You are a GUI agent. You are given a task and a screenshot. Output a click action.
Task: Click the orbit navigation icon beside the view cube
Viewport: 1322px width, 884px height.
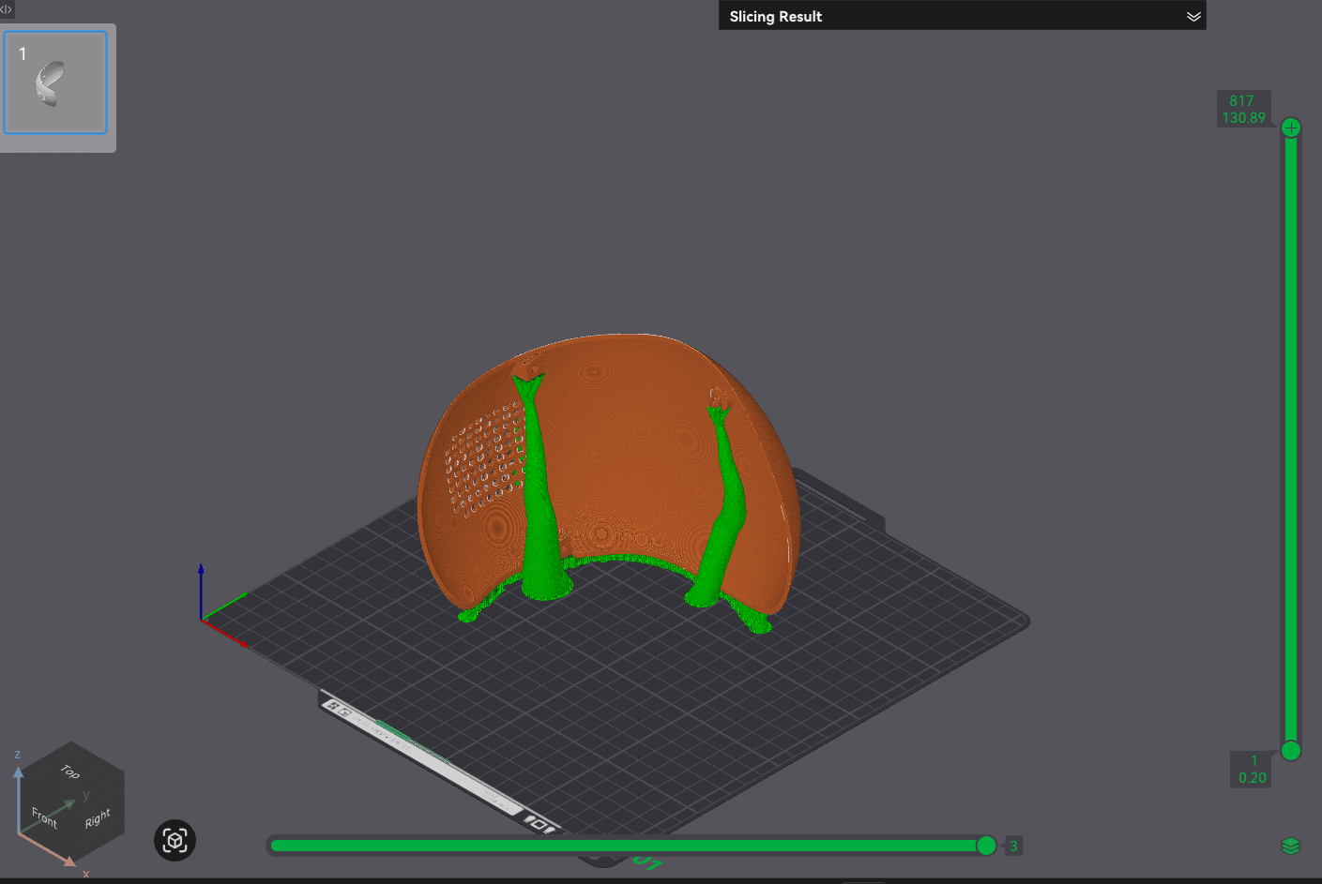pos(174,841)
